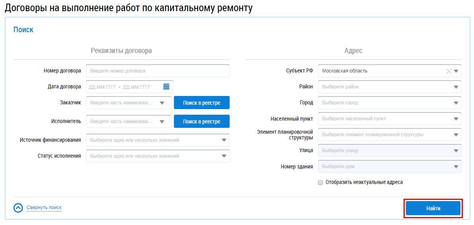Screen dimensions: 474x225
Task: Clear the selected Московская область value
Action: tap(449, 71)
